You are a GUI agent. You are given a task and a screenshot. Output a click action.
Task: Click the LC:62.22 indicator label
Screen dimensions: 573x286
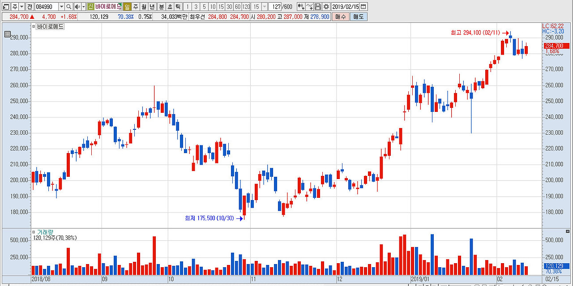pos(553,26)
